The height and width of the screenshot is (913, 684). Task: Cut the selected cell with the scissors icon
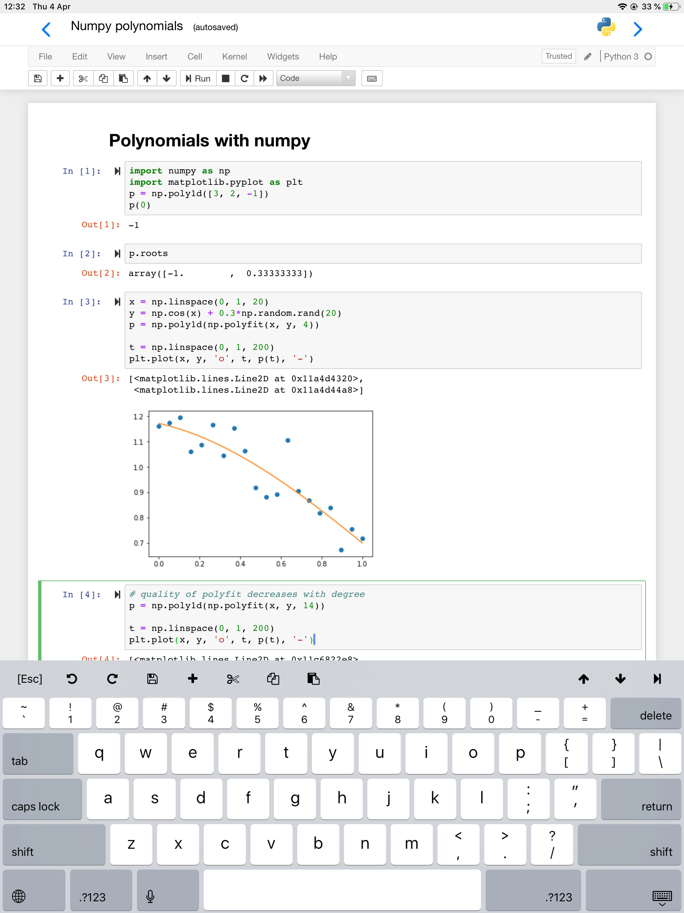pos(83,79)
